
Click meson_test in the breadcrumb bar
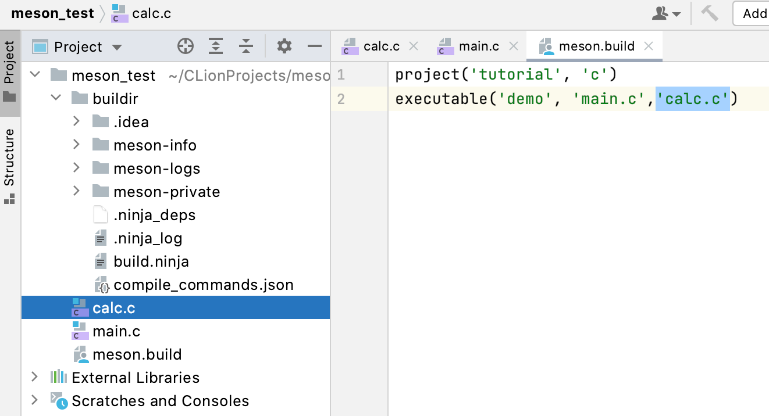52,13
